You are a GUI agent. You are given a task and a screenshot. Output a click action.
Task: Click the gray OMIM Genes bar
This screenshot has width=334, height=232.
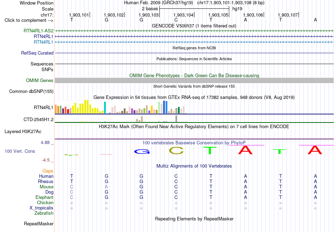point(194,80)
